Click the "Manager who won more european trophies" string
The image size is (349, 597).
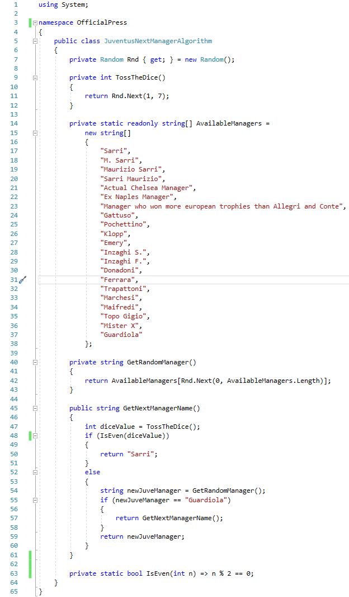(x=221, y=206)
